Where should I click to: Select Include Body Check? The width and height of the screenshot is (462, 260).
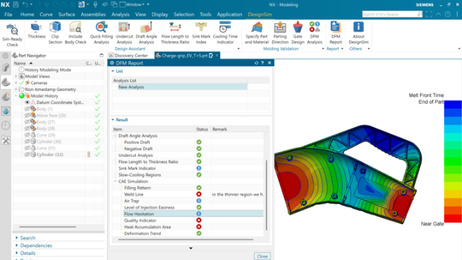[x=75, y=32]
